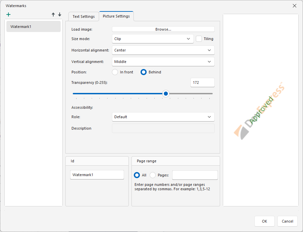Viewport: 303px width, 232px height.
Task: Expand the Role accessibility dropdown
Action: [163, 117]
